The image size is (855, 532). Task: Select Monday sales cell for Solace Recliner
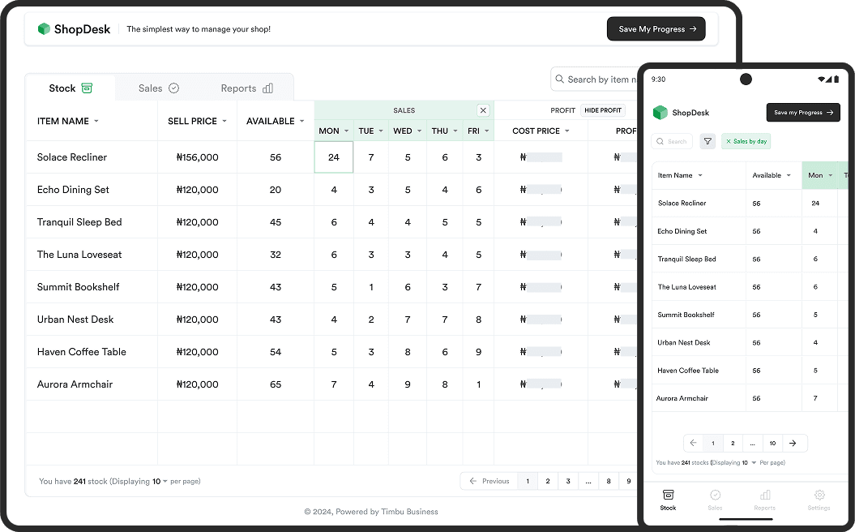coord(333,157)
